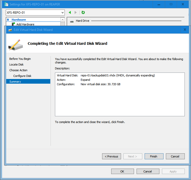The width and height of the screenshot is (191, 180).
Task: Click the 'Expand' action value
Action: coord(85,80)
